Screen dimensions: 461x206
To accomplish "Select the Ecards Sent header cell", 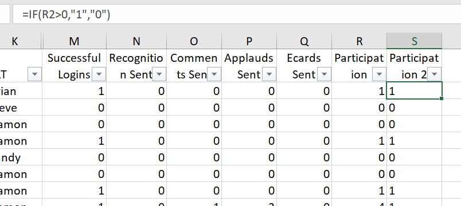I will point(304,66).
